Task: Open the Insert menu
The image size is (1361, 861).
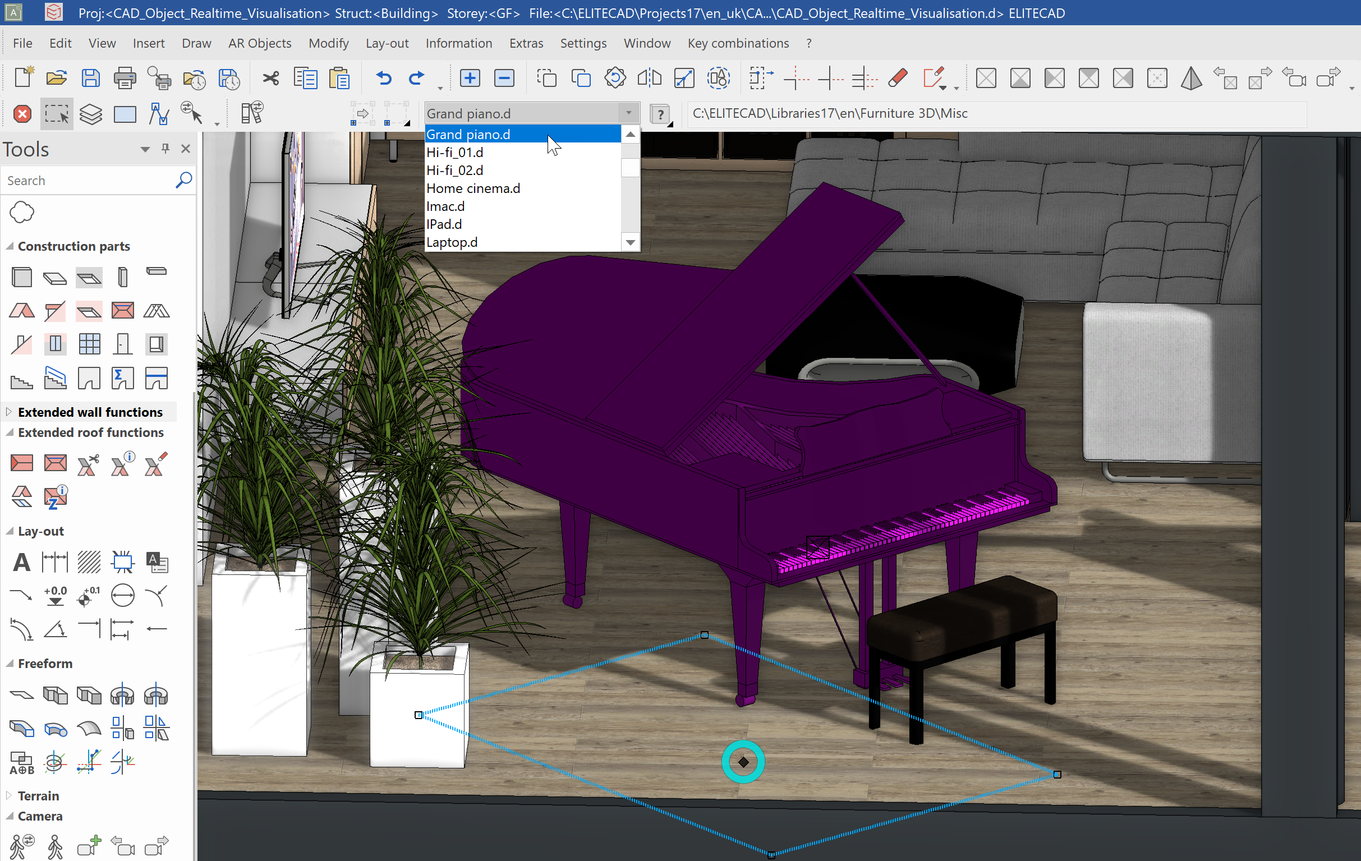Action: (149, 43)
